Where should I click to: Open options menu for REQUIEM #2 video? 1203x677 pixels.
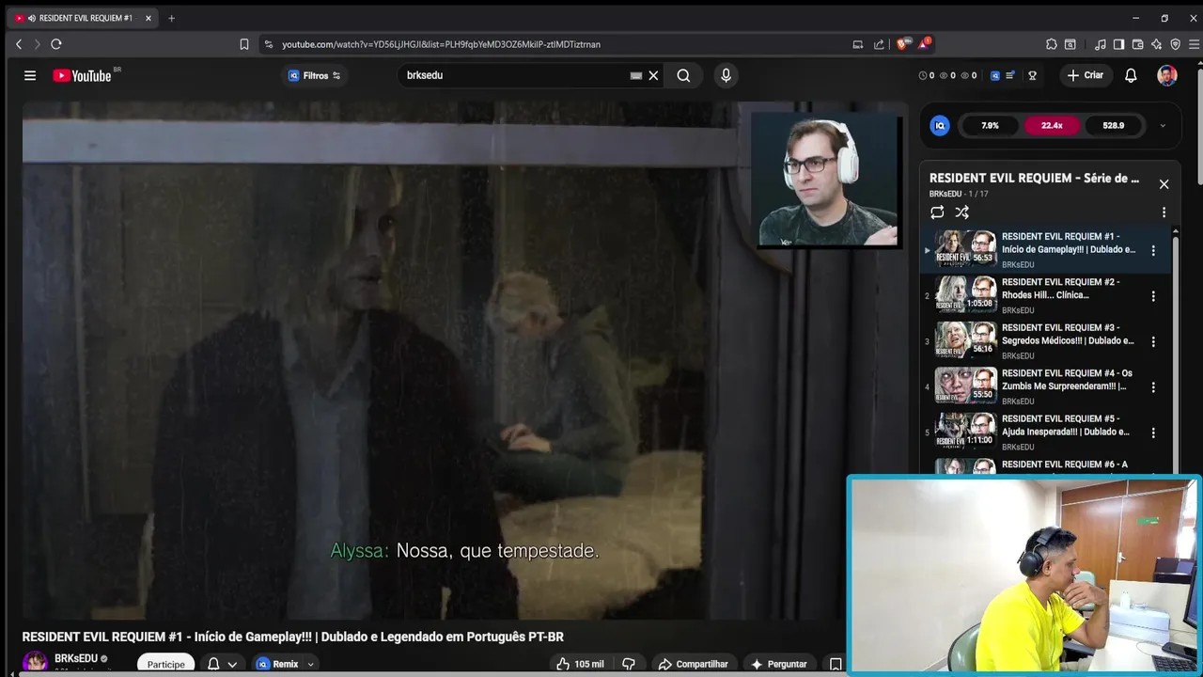1153,296
